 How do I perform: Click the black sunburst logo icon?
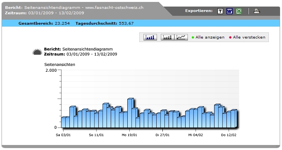[37, 52]
